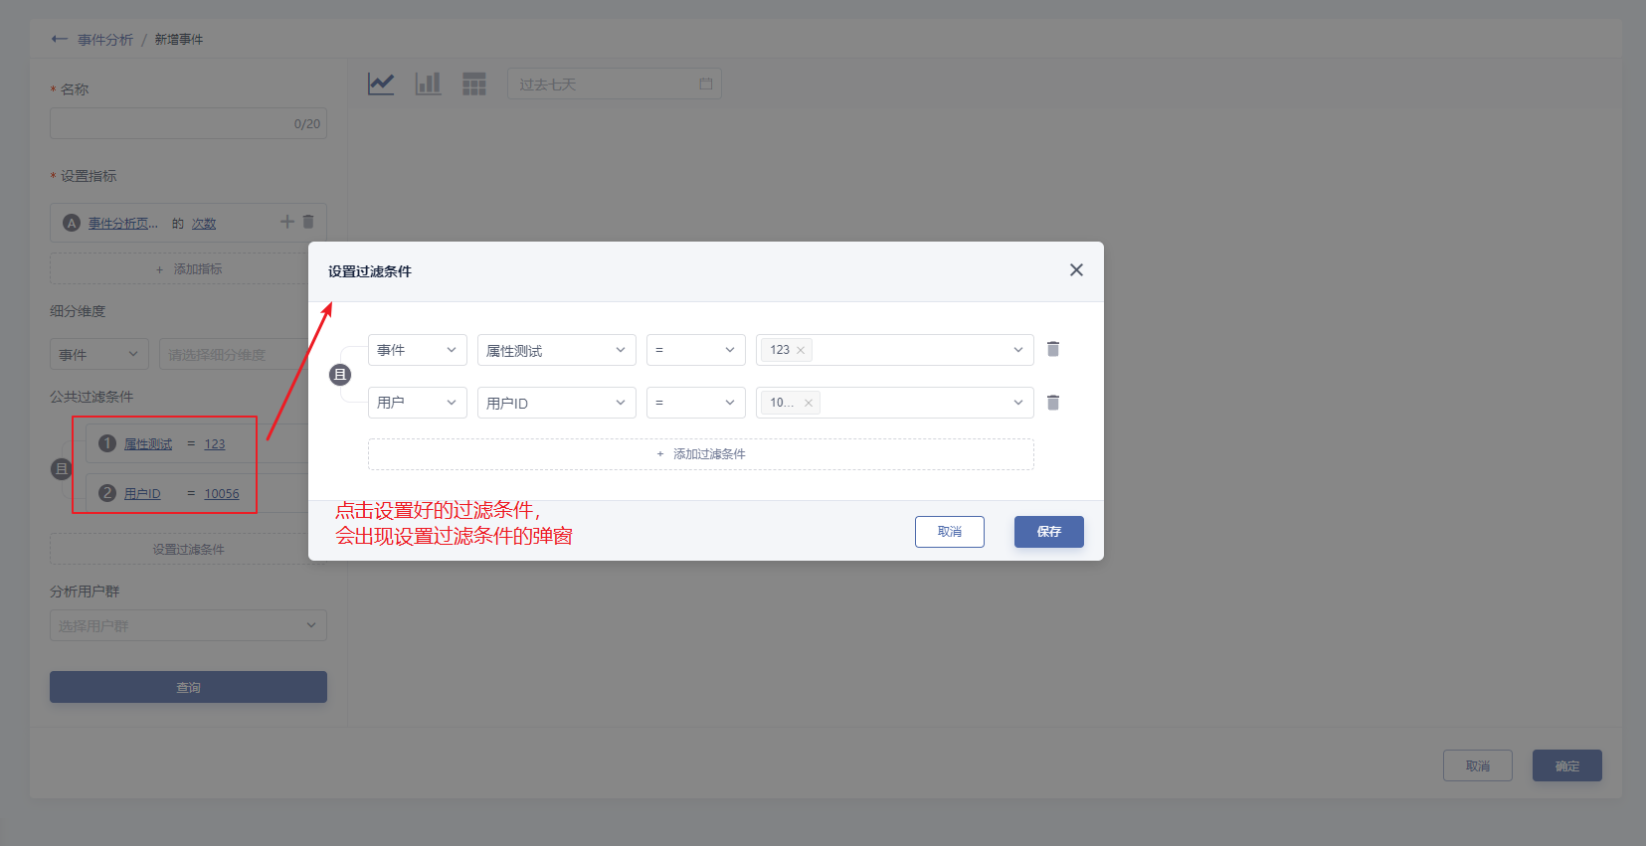Click the 次数 metric link

[x=204, y=224]
